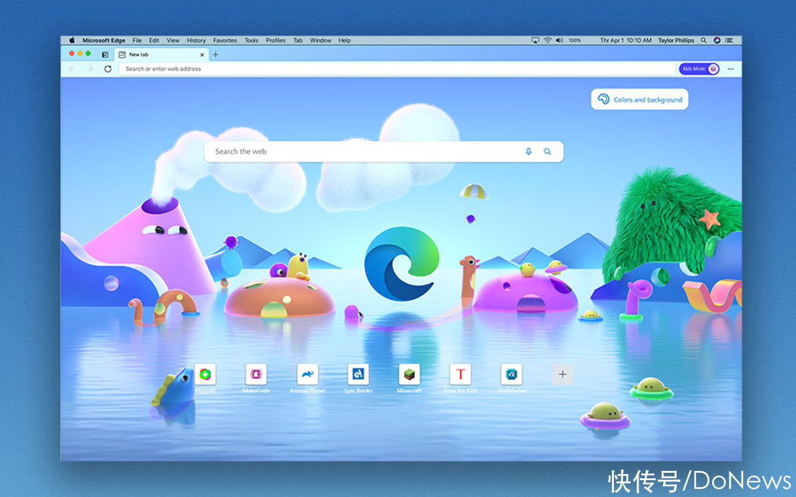Click the 100% battery indicator
Image resolution: width=796 pixels, height=497 pixels.
(575, 40)
